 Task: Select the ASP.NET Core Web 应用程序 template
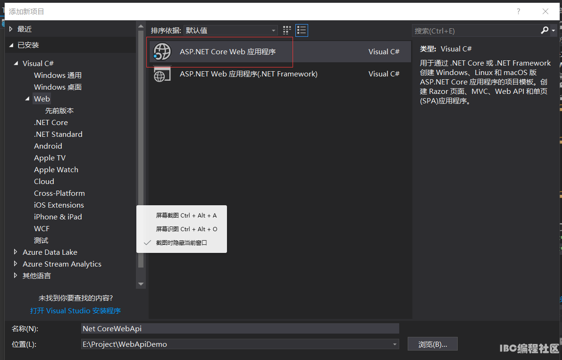279,51
